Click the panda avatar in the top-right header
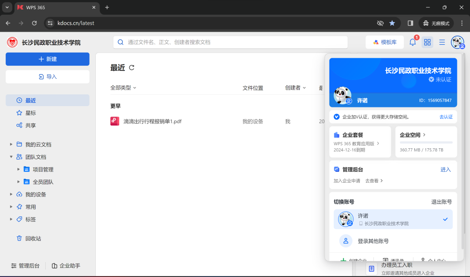Screen dimensions: 470x277 click(457, 42)
